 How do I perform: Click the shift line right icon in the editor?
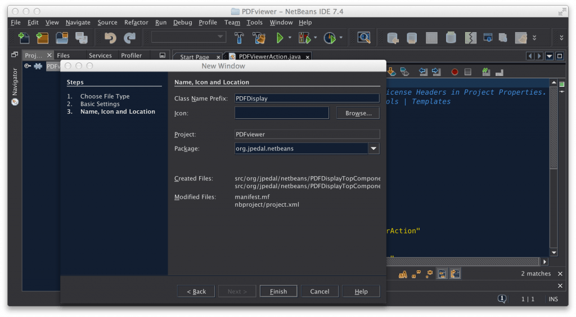tap(436, 72)
